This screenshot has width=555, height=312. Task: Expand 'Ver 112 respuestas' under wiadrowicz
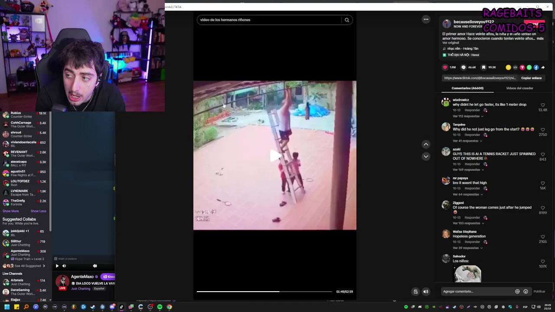[x=468, y=116]
